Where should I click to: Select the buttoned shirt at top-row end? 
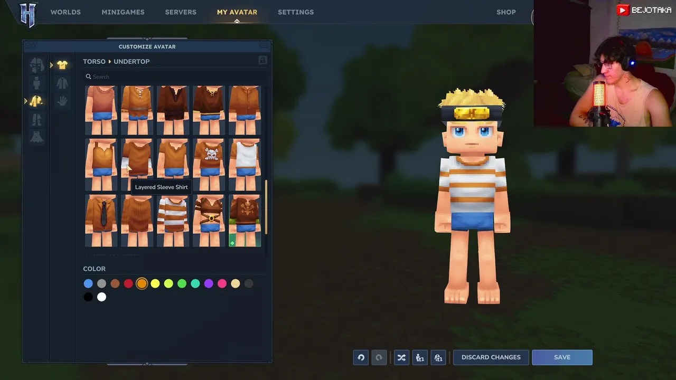click(245, 110)
